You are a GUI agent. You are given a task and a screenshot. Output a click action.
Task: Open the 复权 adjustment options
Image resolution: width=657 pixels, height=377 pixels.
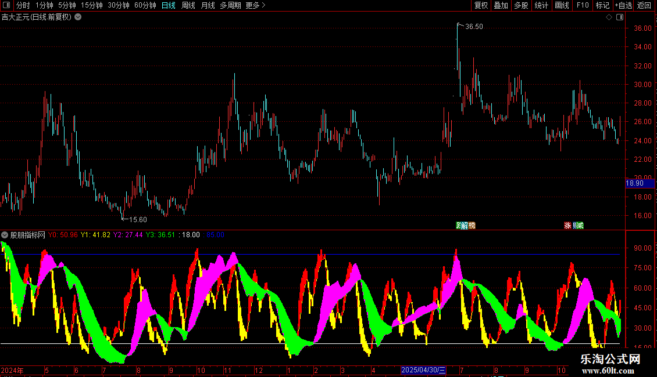pyautogui.click(x=481, y=5)
